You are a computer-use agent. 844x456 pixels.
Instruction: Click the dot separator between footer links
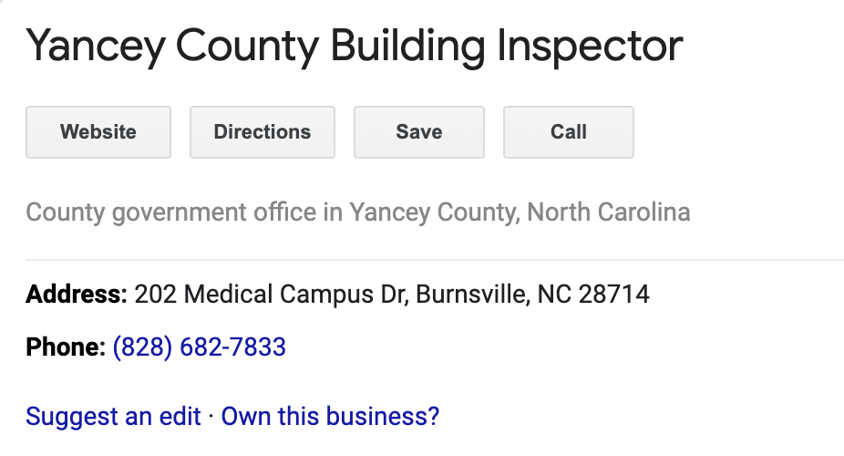tap(211, 417)
